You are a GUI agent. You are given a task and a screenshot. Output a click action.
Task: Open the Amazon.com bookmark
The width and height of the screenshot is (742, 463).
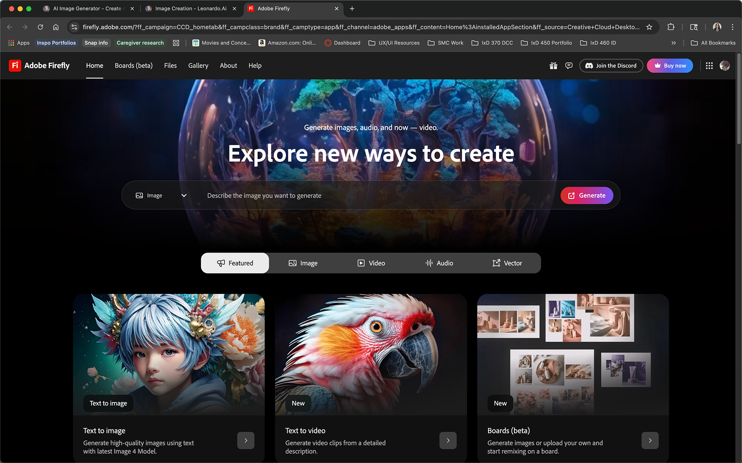click(287, 43)
